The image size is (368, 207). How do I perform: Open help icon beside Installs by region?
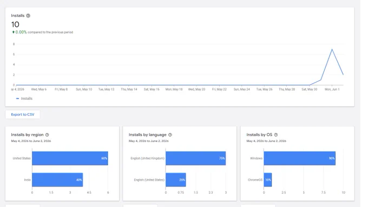coord(47,135)
